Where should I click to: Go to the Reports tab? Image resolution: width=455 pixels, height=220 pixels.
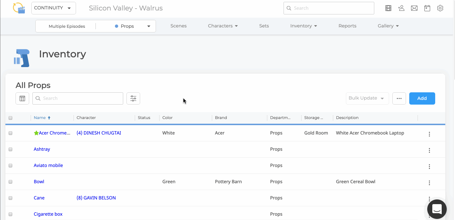coord(347,26)
